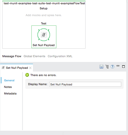This screenshot has width=128, height=135.
Task: Open the General properties section
Action: coord(9,80)
